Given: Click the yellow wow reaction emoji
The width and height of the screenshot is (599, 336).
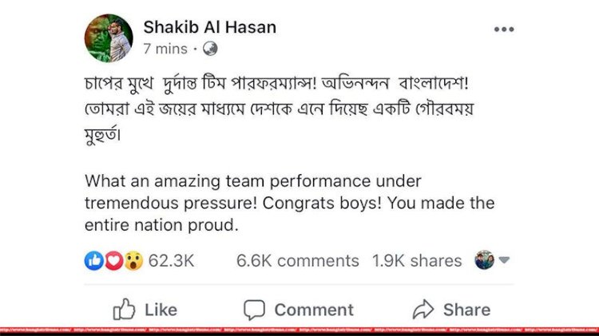Looking at the screenshot, I should [133, 261].
